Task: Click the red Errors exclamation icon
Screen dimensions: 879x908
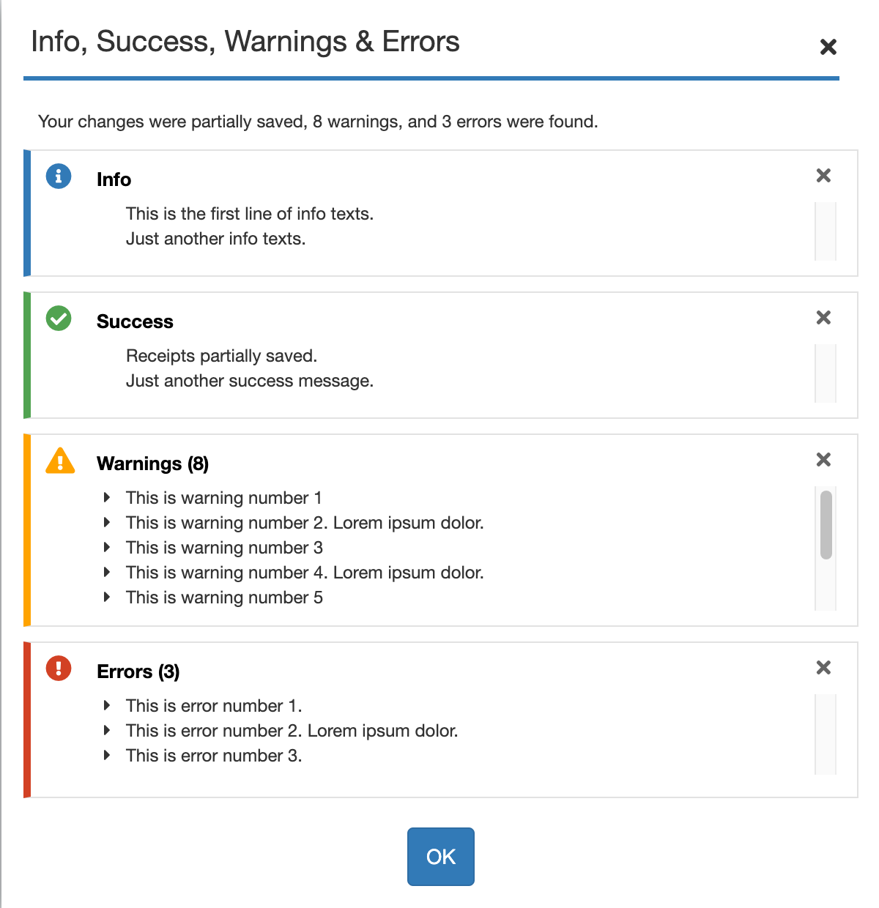Action: [59, 668]
